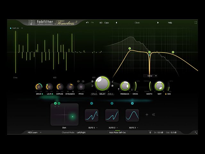
Task: Enable MIDI Learn
Action: (33, 133)
